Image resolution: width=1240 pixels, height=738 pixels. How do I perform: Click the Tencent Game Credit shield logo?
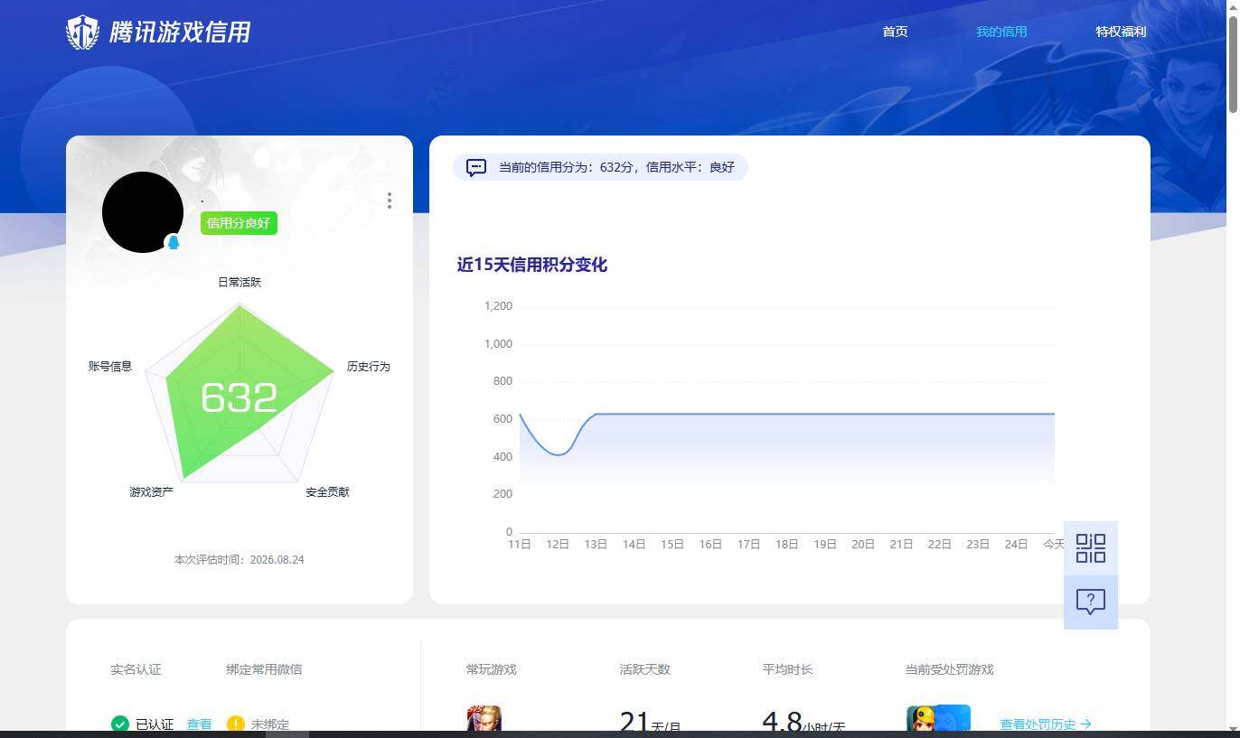(83, 32)
